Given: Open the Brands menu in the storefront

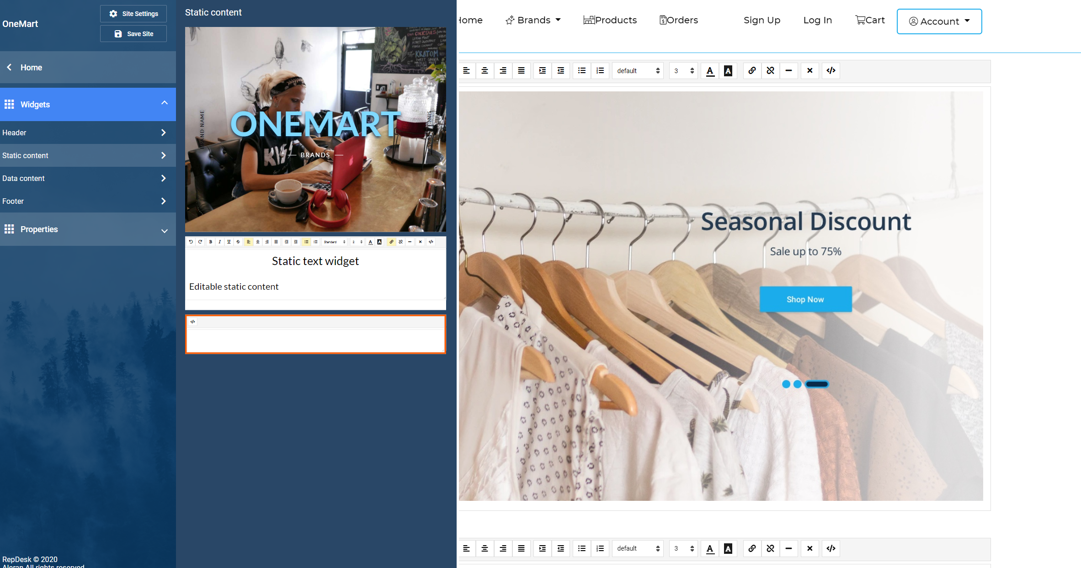Looking at the screenshot, I should 533,20.
